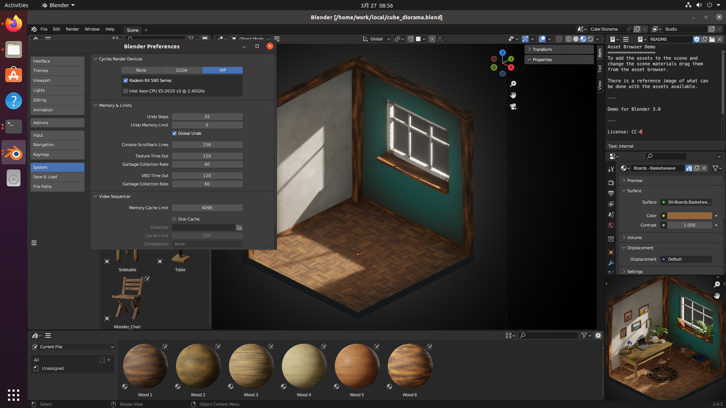
Task: Click the Blender logo menu icon
Action: (x=34, y=29)
